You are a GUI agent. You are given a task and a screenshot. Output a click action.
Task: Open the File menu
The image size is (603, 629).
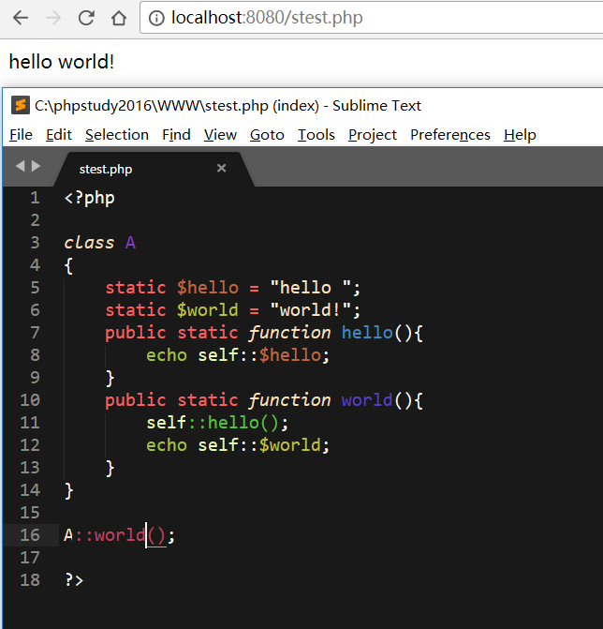(21, 135)
